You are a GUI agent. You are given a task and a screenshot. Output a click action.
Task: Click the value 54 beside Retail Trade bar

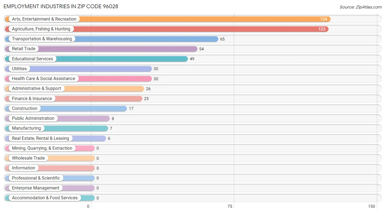[202, 49]
